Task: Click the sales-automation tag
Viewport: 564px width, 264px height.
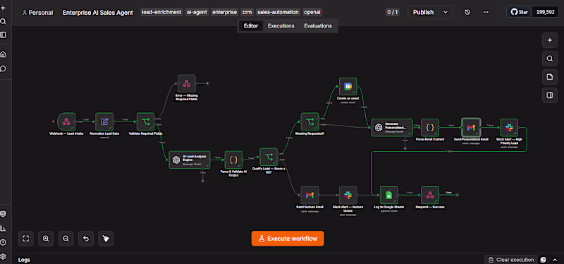Action: [x=278, y=12]
